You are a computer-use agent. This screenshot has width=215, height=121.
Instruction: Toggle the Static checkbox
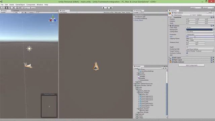pos(208,13)
